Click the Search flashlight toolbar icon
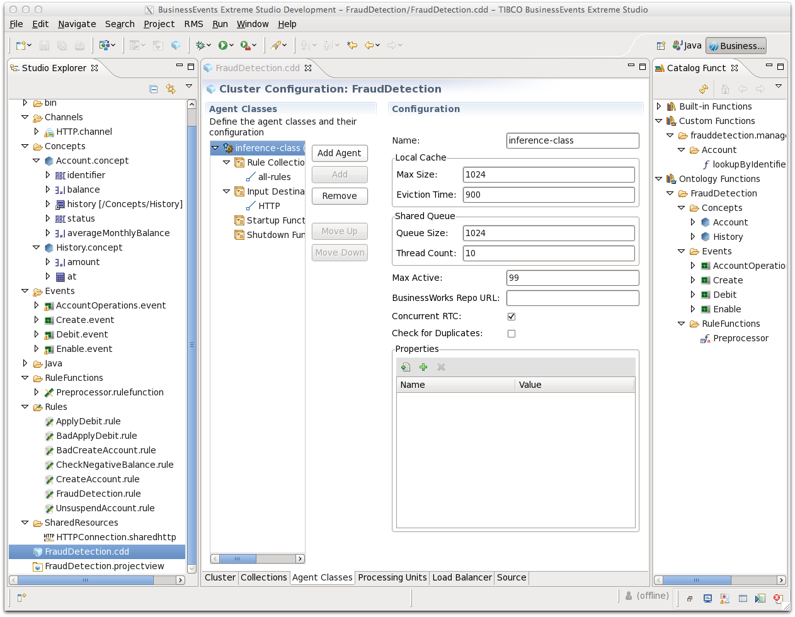The image size is (795, 617). [x=276, y=45]
